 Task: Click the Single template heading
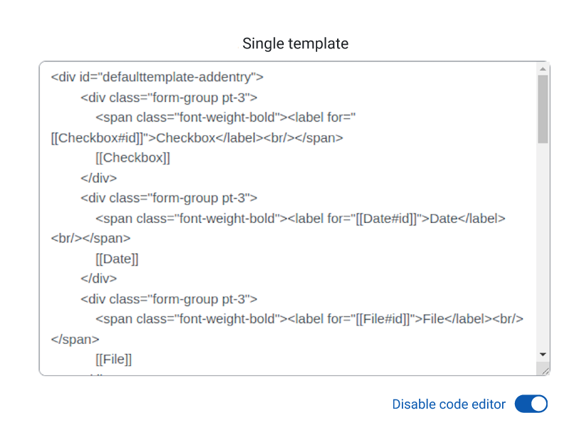(x=295, y=43)
